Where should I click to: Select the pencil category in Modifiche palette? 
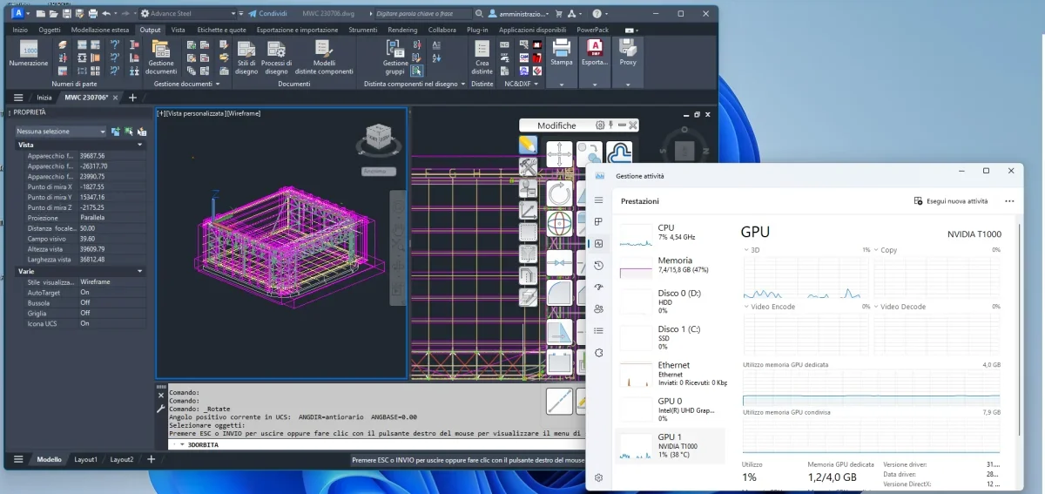coord(528,145)
